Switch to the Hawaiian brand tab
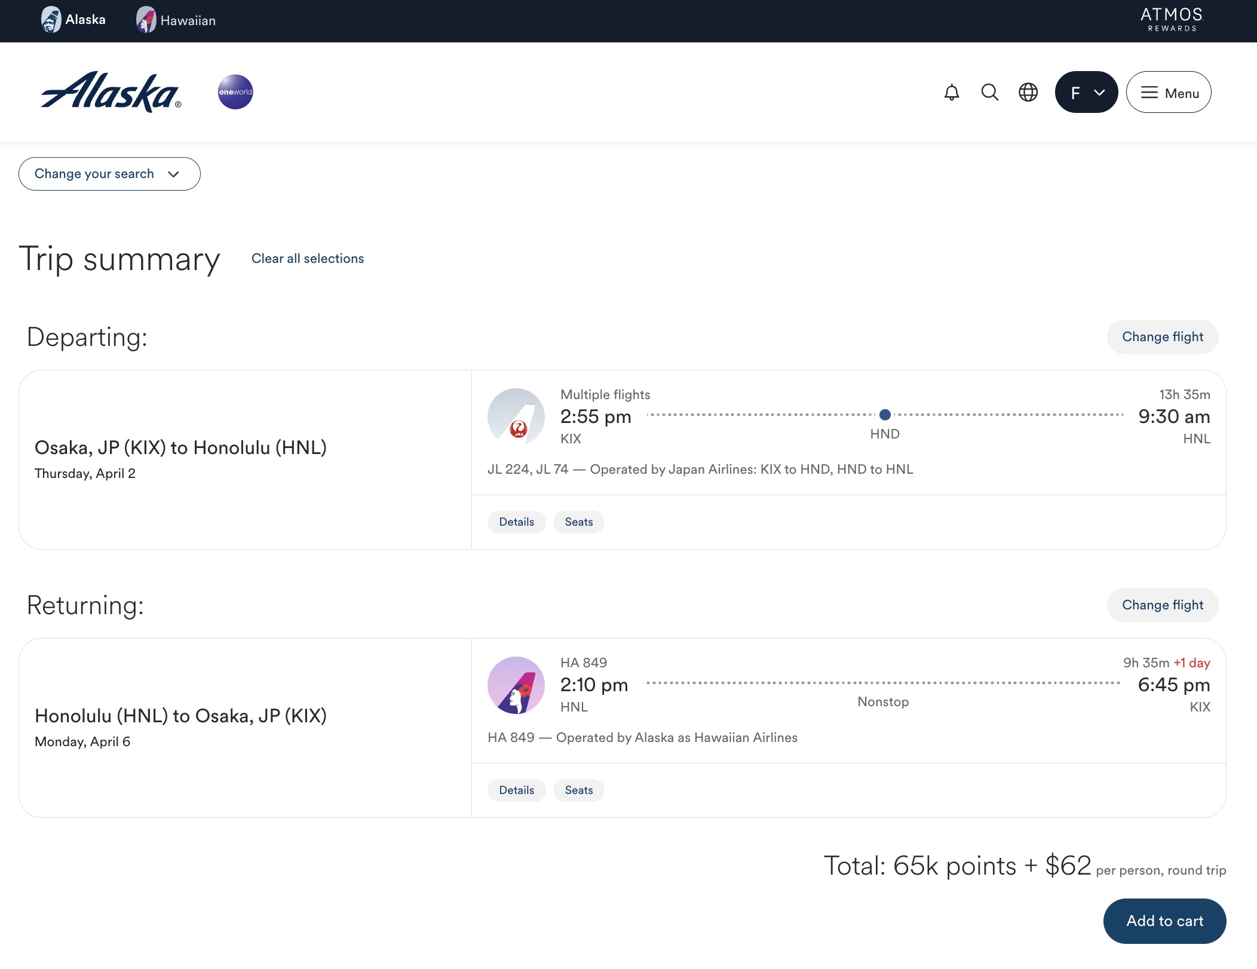This screenshot has width=1257, height=969. pos(176,20)
